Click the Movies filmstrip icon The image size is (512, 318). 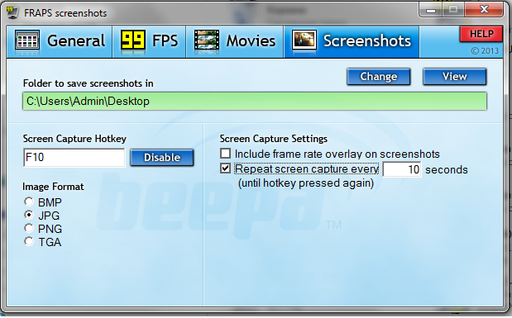[207, 40]
